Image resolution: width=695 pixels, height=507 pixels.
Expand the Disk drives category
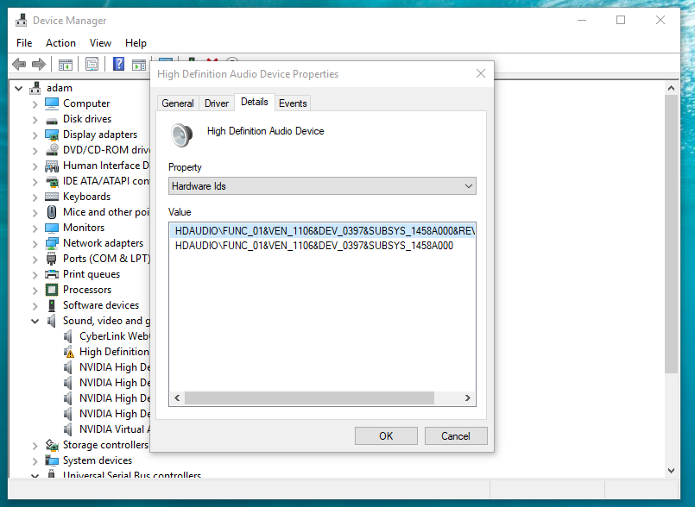(x=35, y=120)
